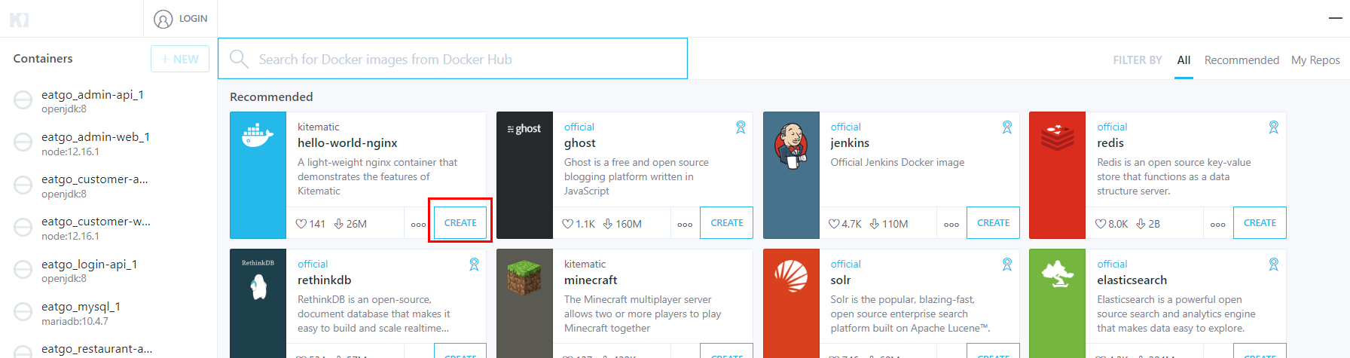The width and height of the screenshot is (1350, 358).
Task: Create a new container with NEW button
Action: point(180,59)
